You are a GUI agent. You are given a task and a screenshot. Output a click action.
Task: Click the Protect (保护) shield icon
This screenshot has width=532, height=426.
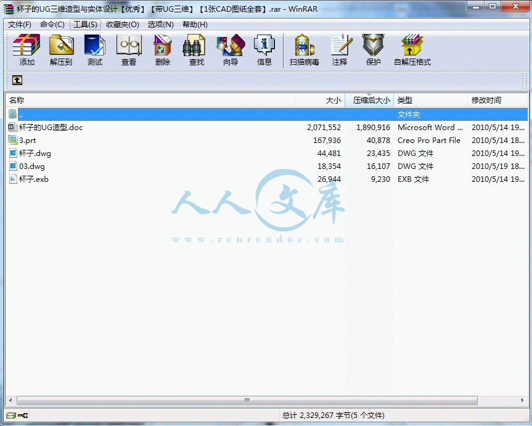(x=373, y=45)
